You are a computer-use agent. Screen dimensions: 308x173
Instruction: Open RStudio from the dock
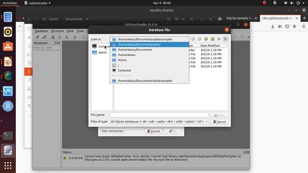(8, 106)
